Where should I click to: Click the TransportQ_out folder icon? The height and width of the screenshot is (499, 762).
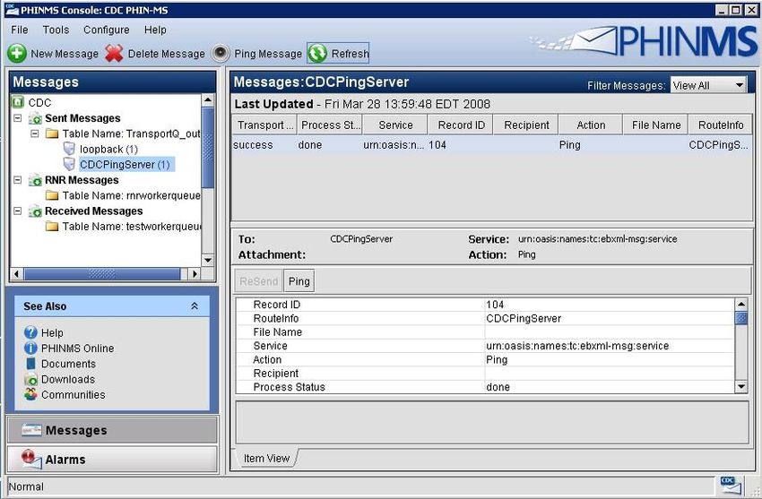point(52,133)
